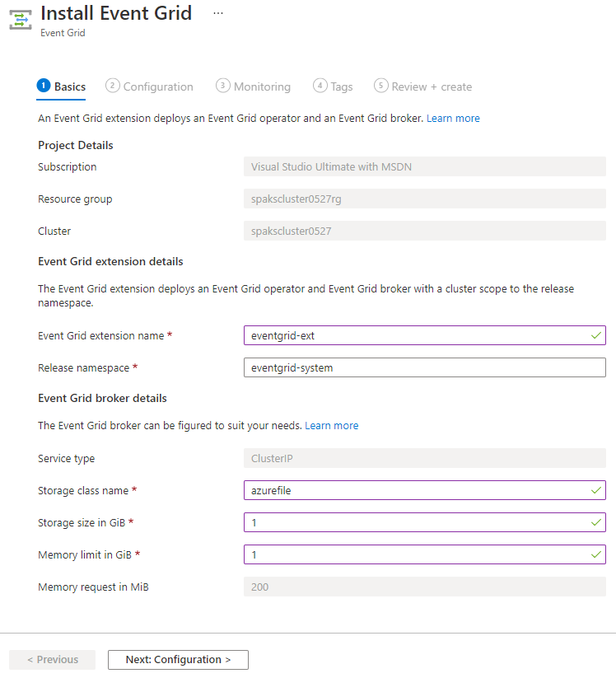Open the Configuration tab
616x678 pixels.
[156, 86]
